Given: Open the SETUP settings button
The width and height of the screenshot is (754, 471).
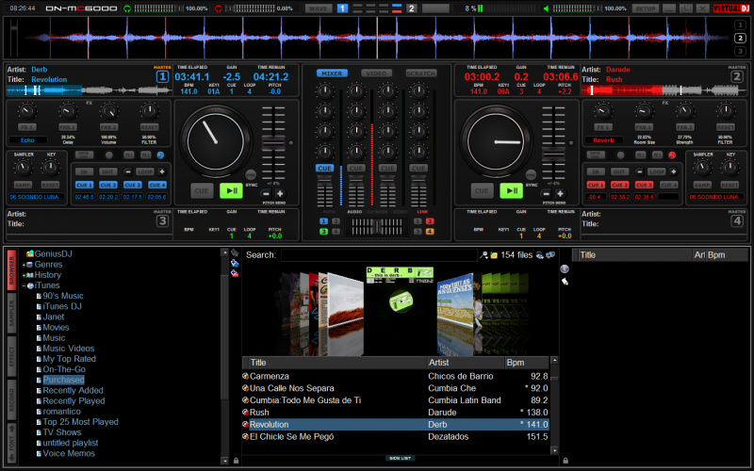Looking at the screenshot, I should 646,8.
